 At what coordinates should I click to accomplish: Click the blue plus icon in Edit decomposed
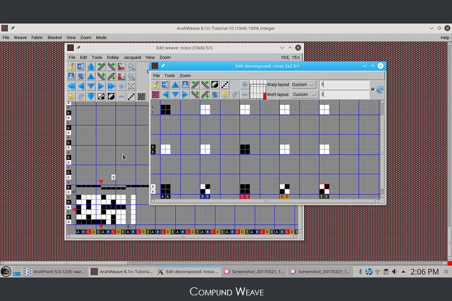click(x=245, y=85)
